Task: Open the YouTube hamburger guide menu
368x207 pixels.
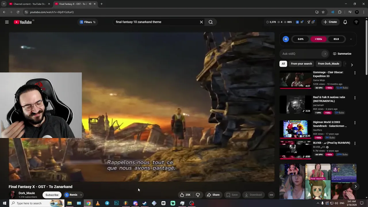Action: tap(7, 22)
